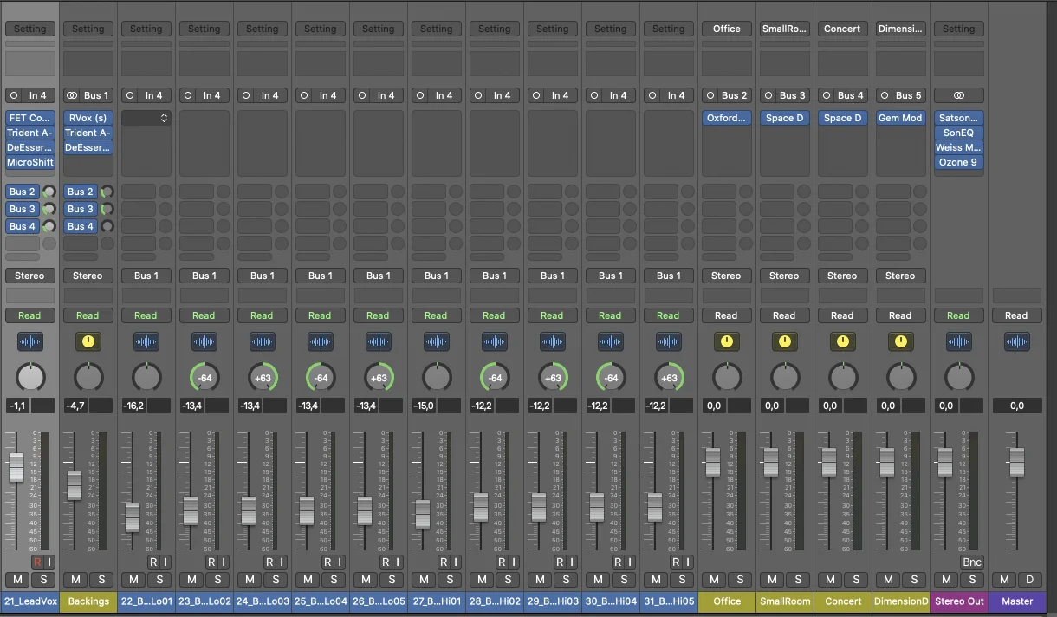The height and width of the screenshot is (617, 1057).
Task: Disable record on 21_LeadVox channel
Action: click(37, 562)
